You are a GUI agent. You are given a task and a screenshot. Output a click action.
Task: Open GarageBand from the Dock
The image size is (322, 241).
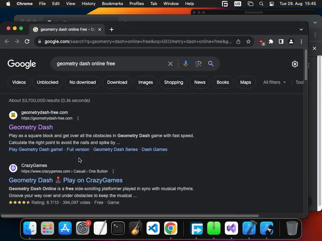136,228
